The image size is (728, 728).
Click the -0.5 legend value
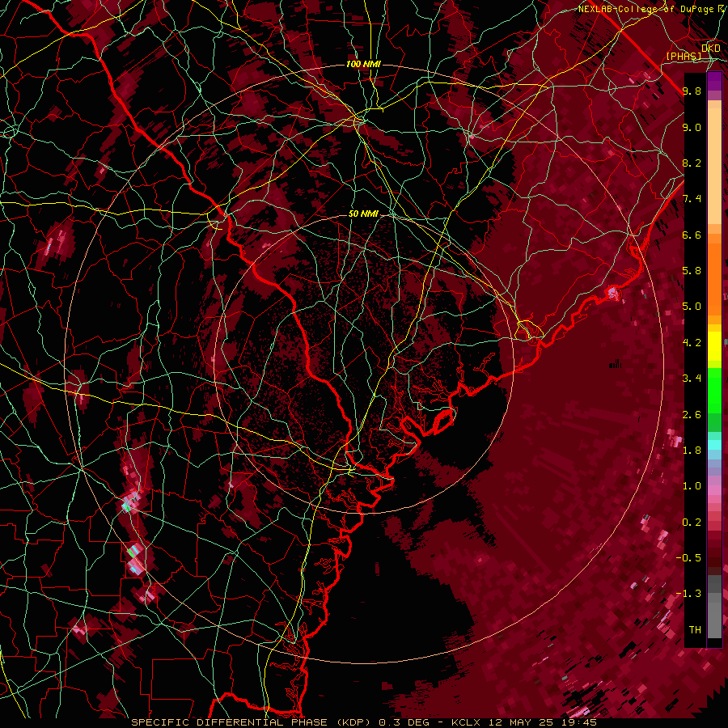pyautogui.click(x=688, y=558)
